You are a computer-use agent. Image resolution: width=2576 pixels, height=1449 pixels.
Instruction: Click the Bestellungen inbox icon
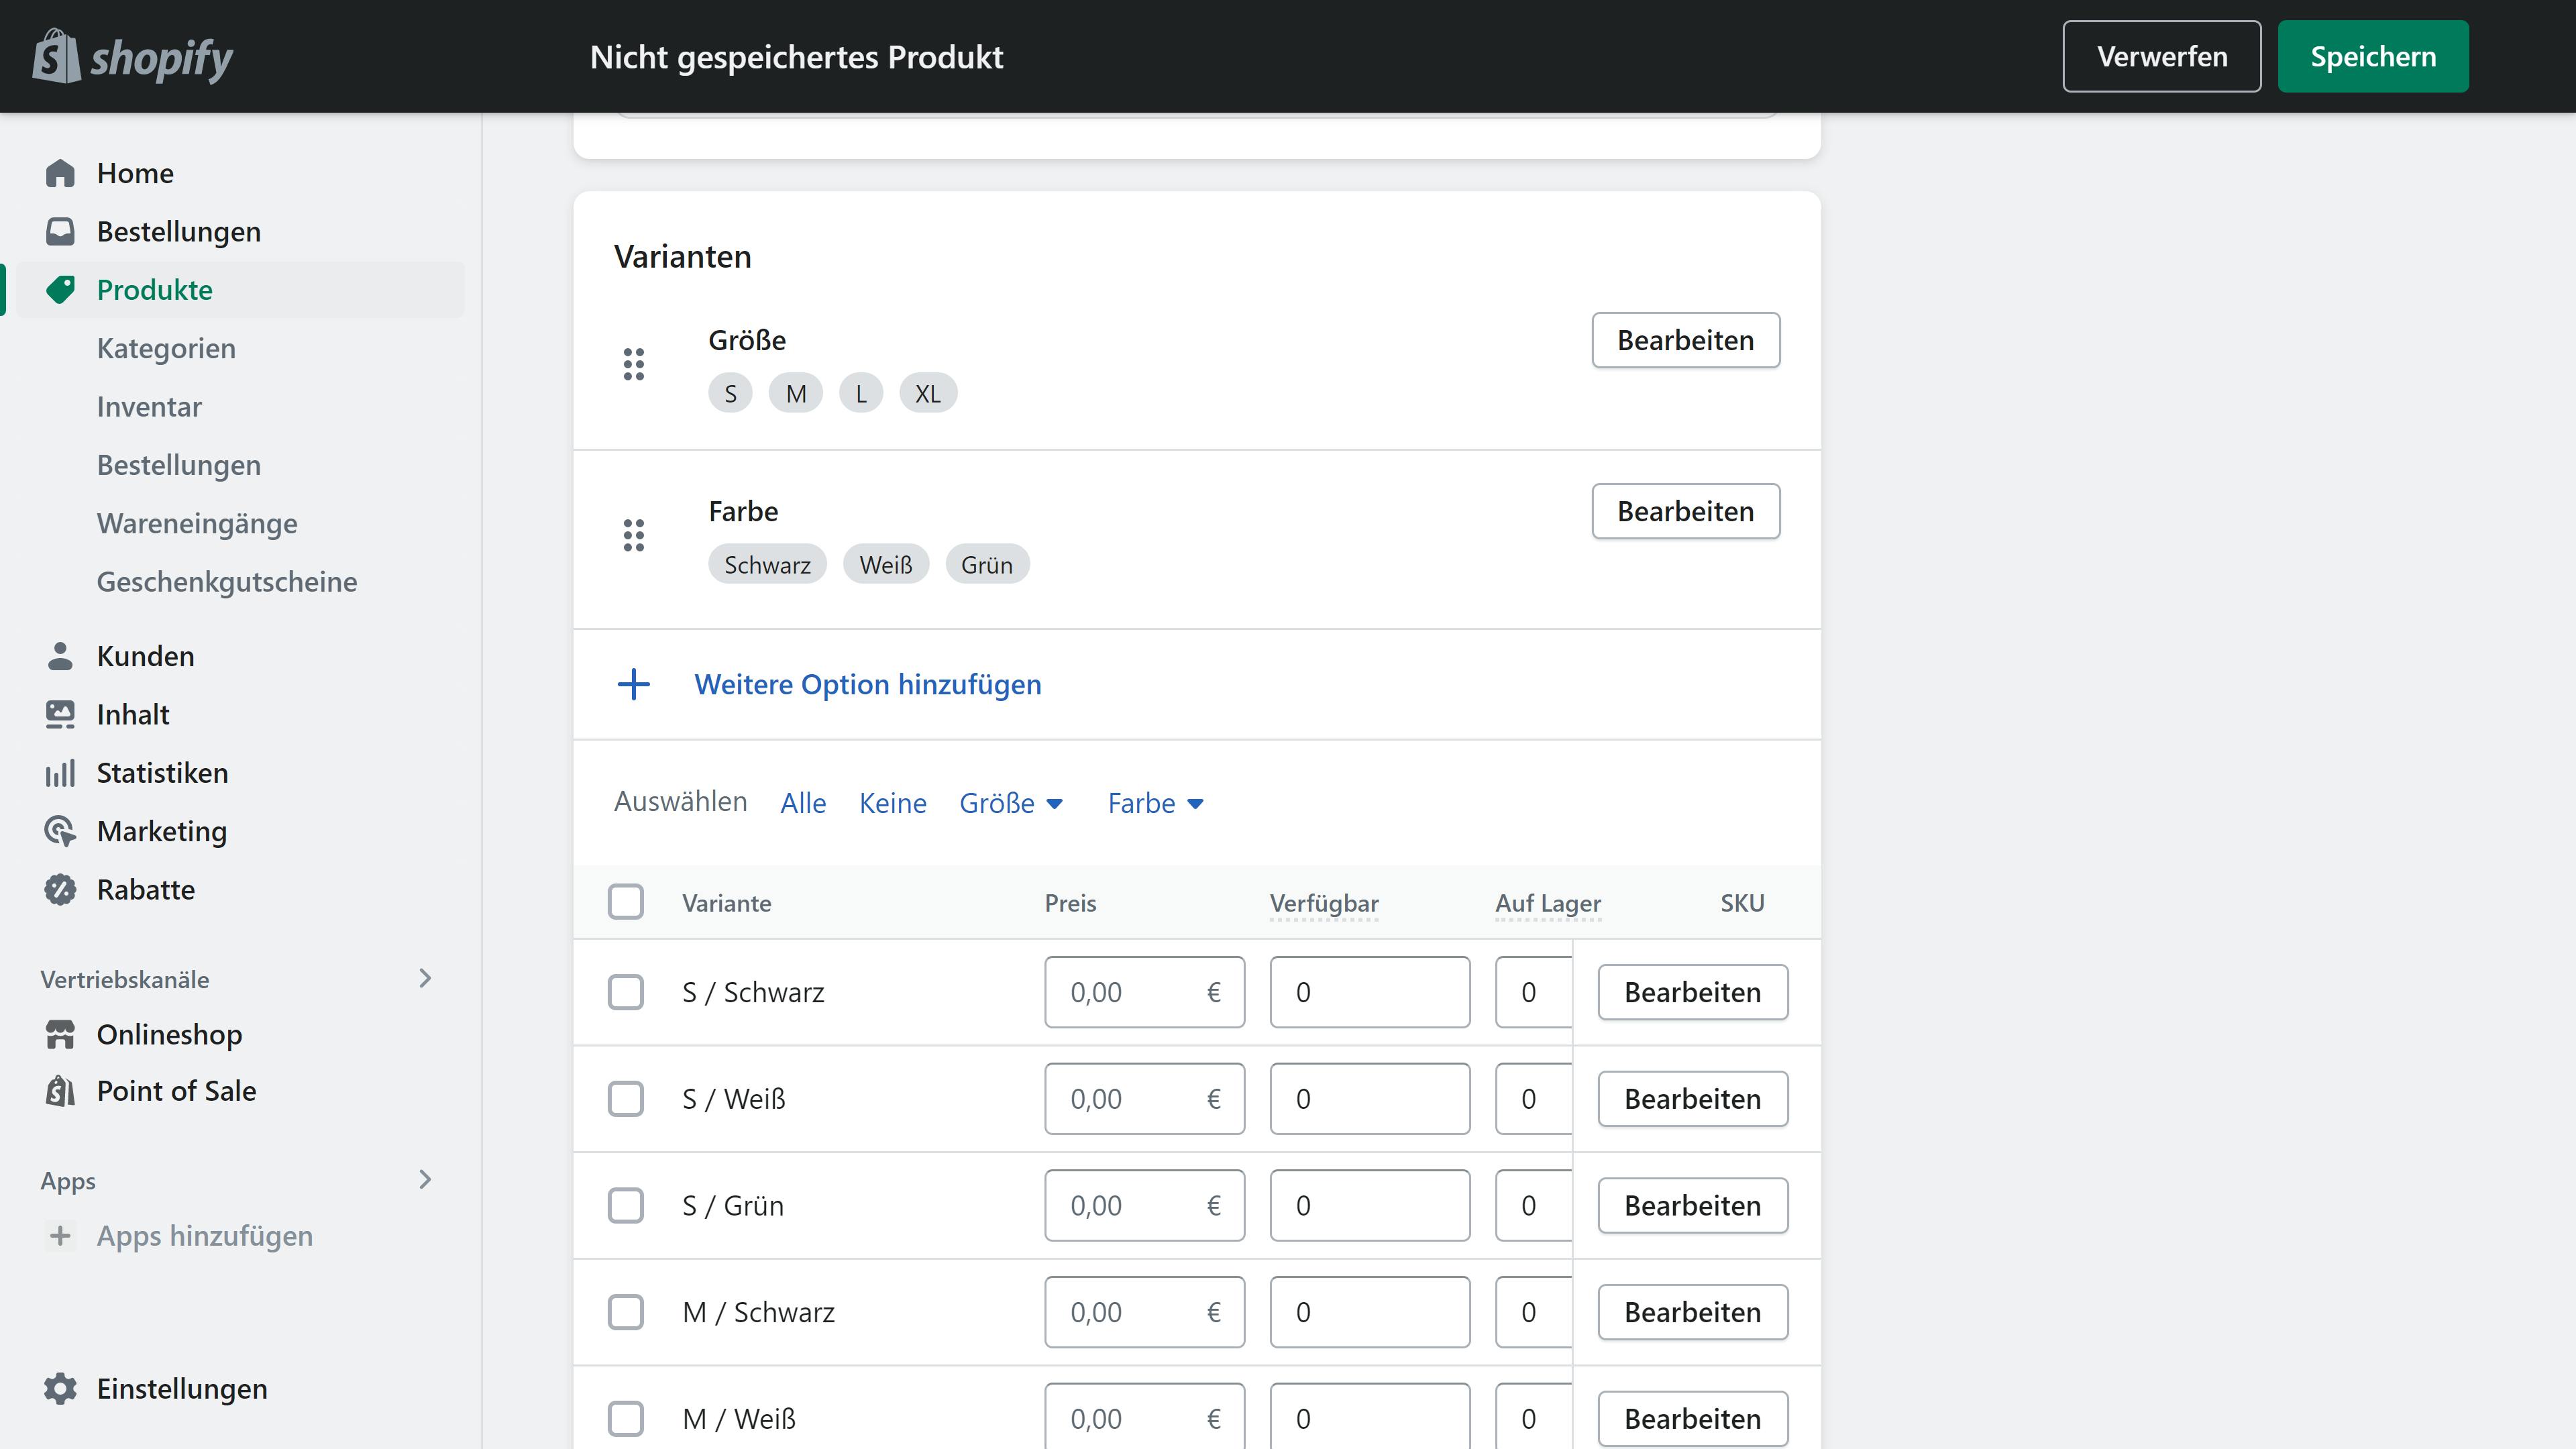coord(60,231)
